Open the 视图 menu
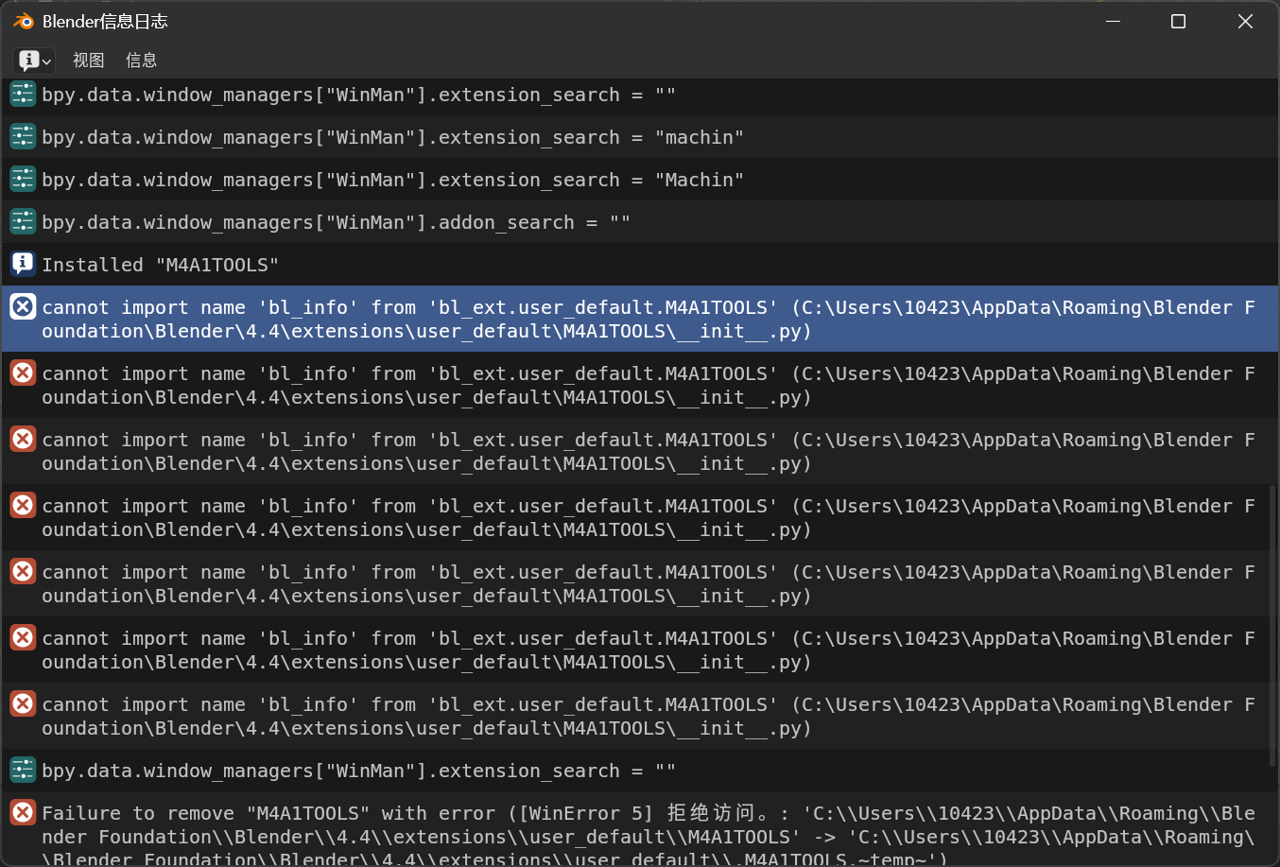This screenshot has height=867, width=1280. [x=88, y=61]
